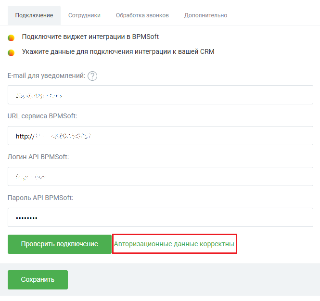320x301 pixels.
Task: Focus the E-mail для уведомлений field
Action: click(x=160, y=95)
